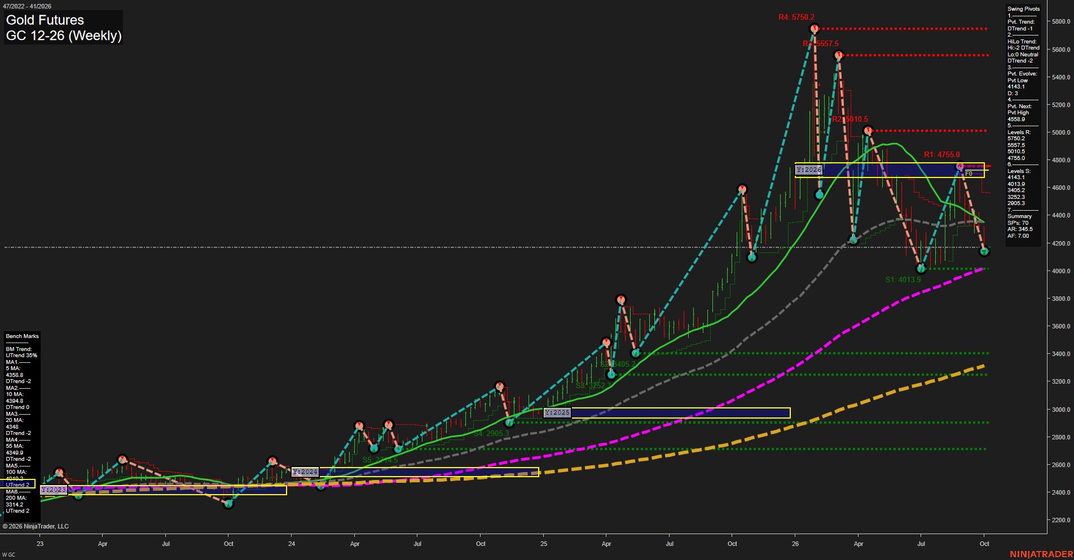Image resolution: width=1074 pixels, height=560 pixels.
Task: Select the Y:2026 yearly zone tag
Action: pos(809,170)
